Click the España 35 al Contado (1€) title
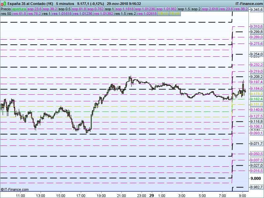This screenshot has height=198, width=264. (30, 4)
